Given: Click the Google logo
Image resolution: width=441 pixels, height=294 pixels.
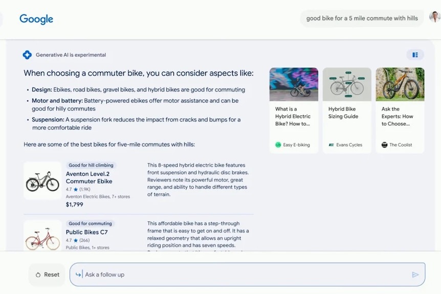Looking at the screenshot, I should point(36,19).
